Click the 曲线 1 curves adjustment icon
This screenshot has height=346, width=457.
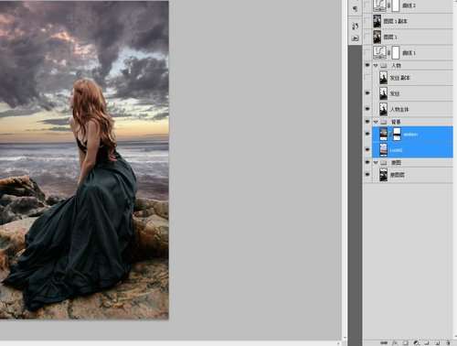click(x=379, y=52)
